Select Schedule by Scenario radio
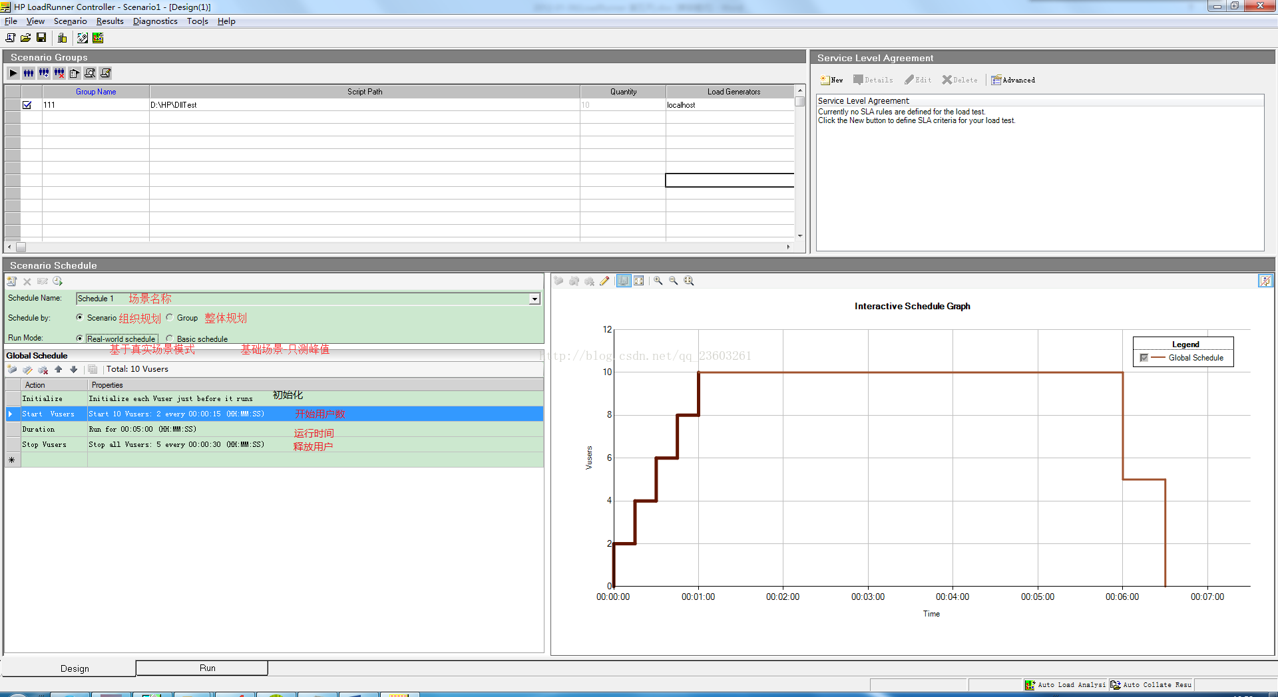 coord(80,318)
